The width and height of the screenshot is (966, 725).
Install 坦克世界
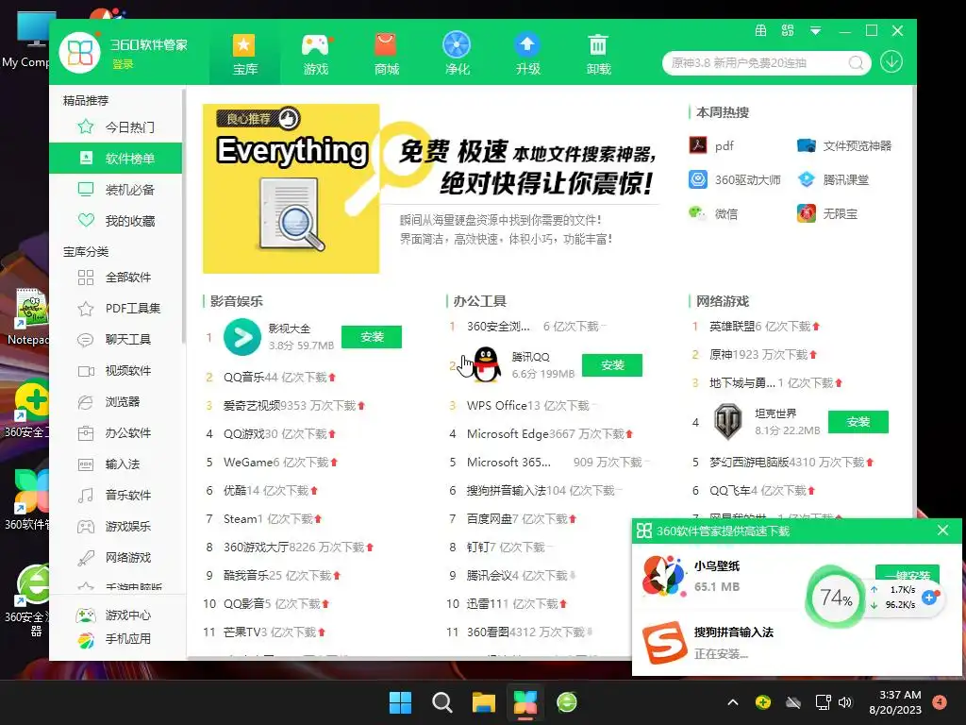tap(858, 422)
